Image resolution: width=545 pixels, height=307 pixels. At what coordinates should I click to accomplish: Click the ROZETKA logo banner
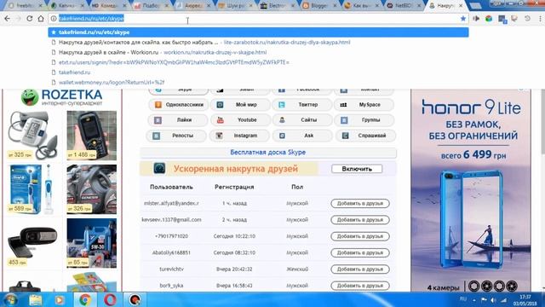coord(61,97)
